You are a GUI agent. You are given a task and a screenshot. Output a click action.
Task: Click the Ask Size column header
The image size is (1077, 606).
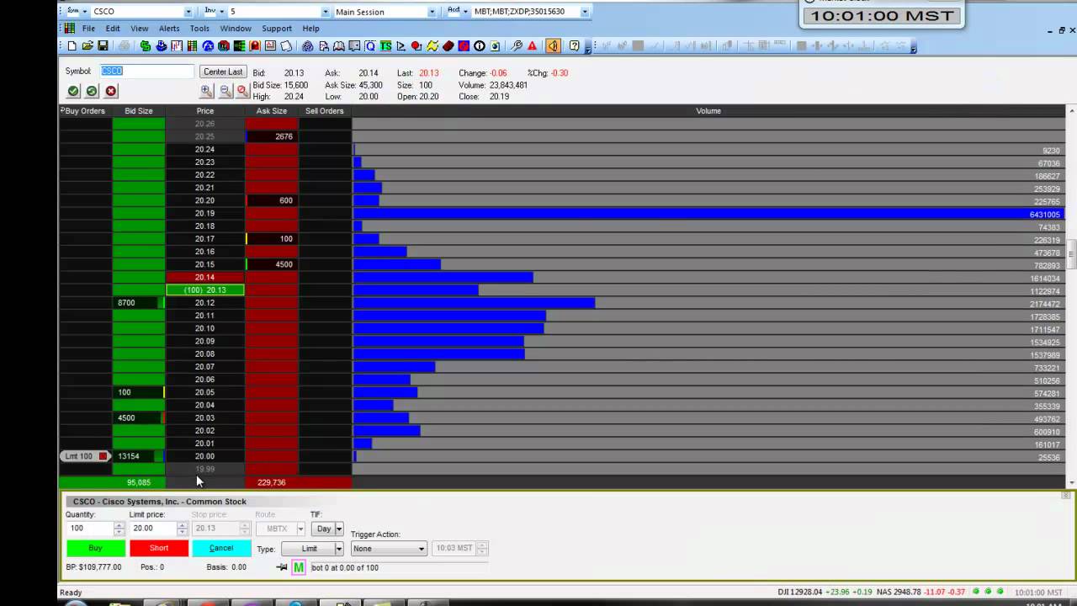[272, 111]
